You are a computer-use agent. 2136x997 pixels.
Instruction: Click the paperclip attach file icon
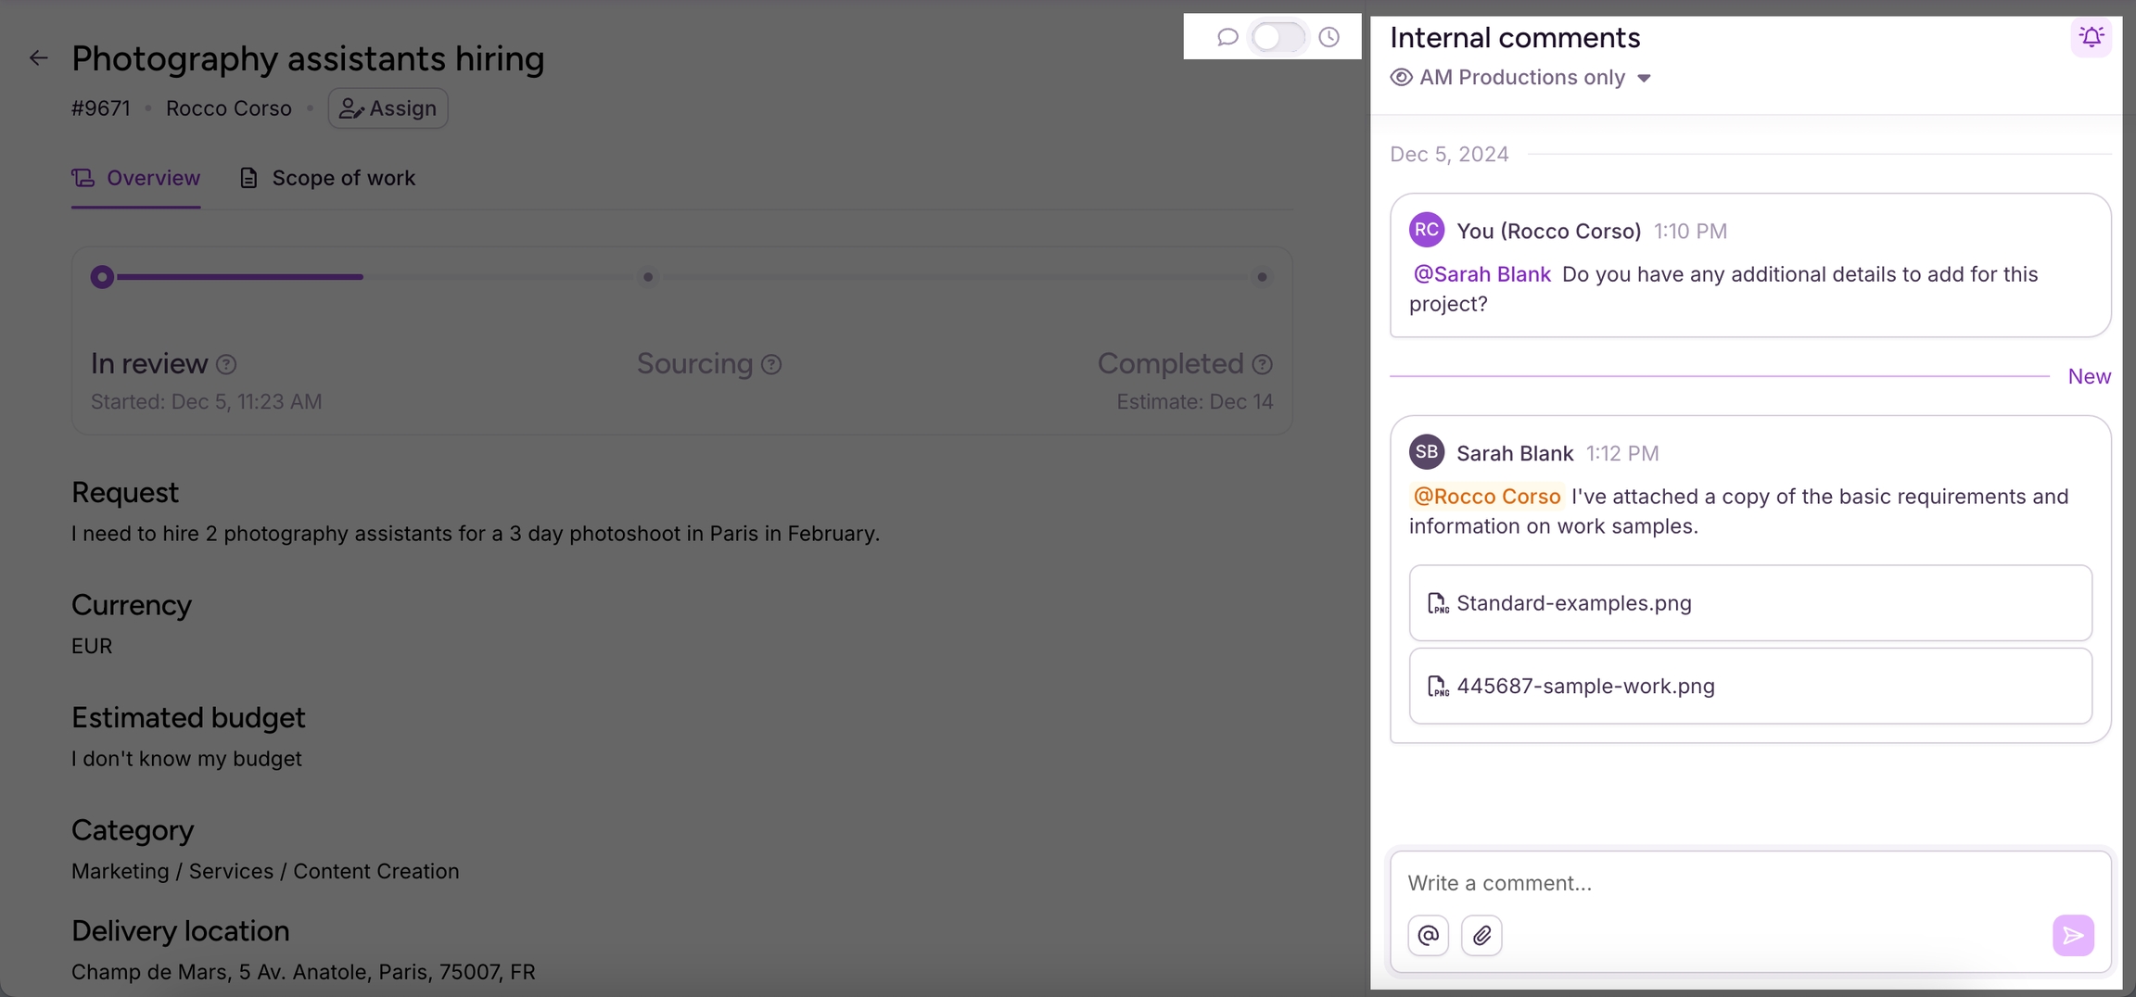pyautogui.click(x=1481, y=935)
